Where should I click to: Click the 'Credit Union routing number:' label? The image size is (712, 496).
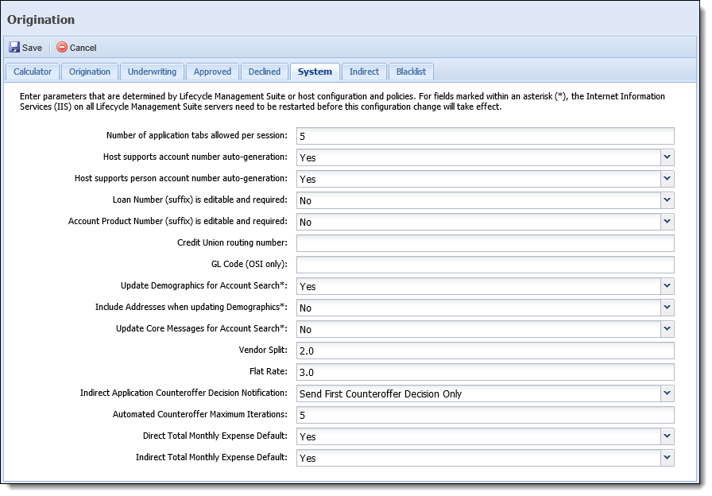(232, 242)
